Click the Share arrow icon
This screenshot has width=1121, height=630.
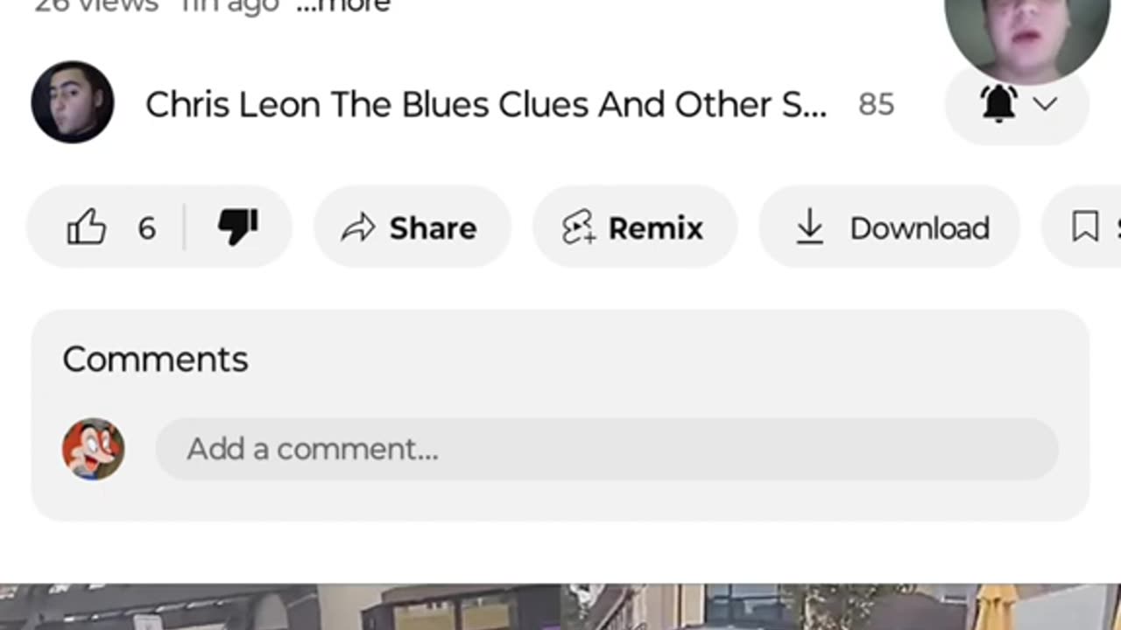tap(357, 228)
